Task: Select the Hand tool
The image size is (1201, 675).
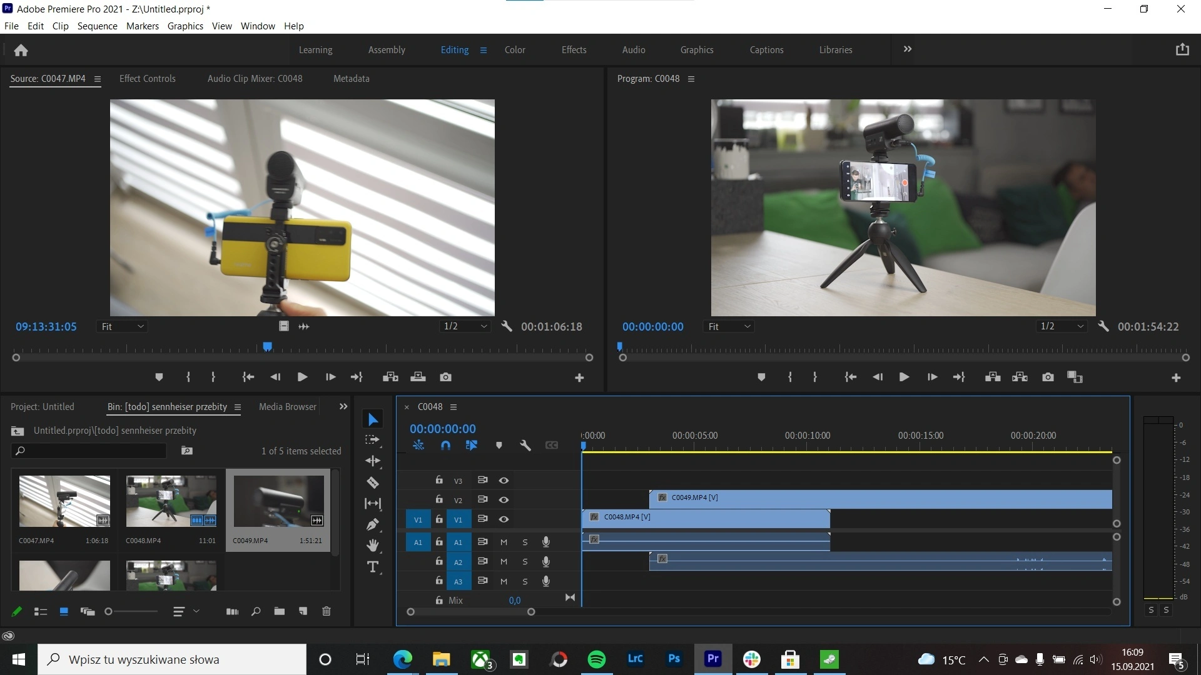Action: coord(373,546)
